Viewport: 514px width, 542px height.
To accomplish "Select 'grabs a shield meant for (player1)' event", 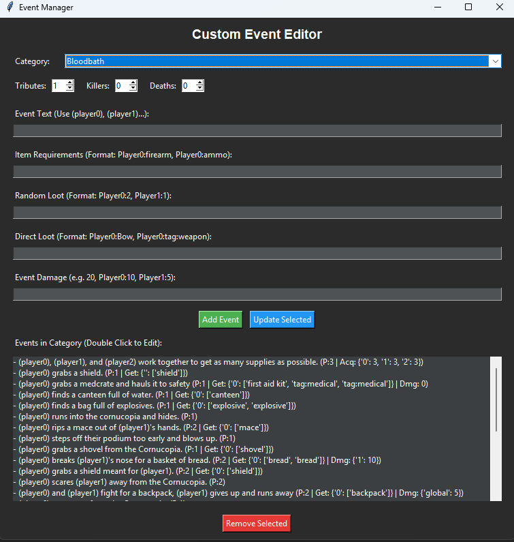I will click(251, 471).
